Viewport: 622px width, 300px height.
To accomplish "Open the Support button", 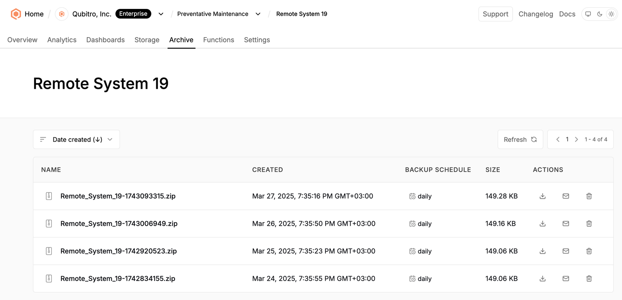I will tap(496, 14).
